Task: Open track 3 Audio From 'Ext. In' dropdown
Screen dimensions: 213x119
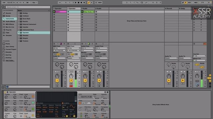Action: 88,48
